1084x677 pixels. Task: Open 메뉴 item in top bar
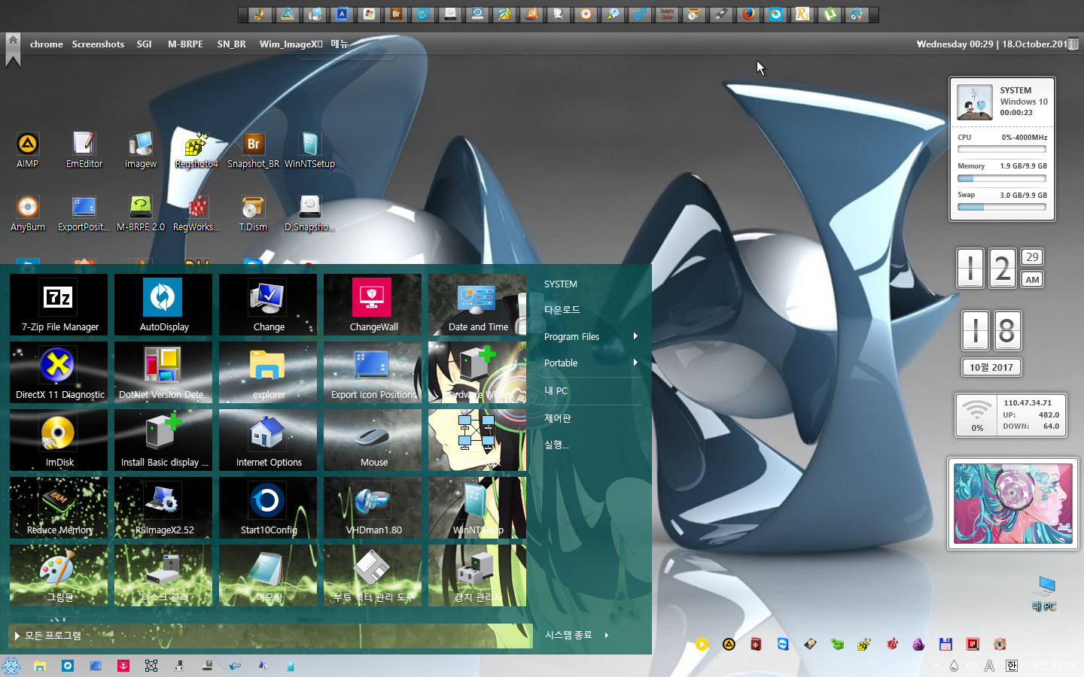pos(340,44)
